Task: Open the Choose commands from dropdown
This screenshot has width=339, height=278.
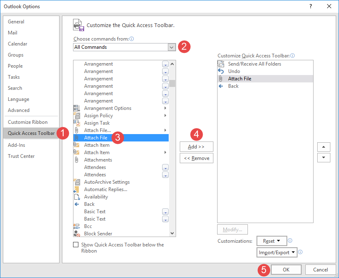Action: click(x=172, y=47)
